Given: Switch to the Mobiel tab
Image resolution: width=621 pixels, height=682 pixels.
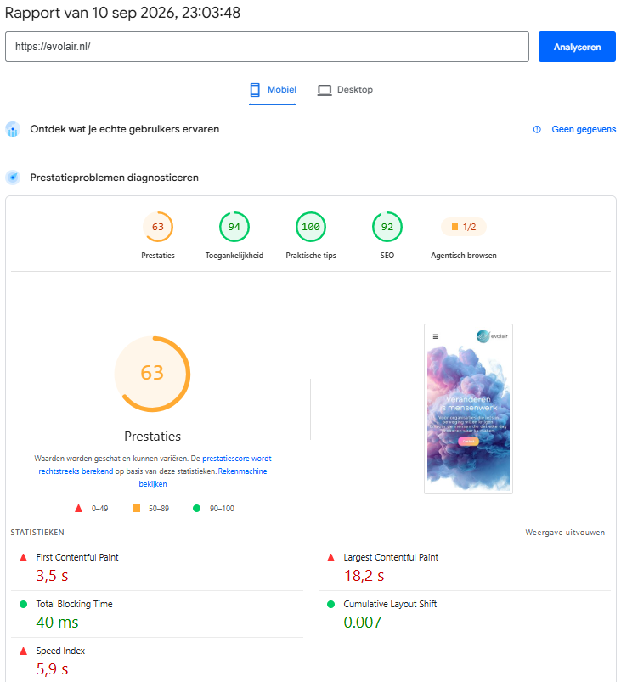Looking at the screenshot, I should pos(273,89).
